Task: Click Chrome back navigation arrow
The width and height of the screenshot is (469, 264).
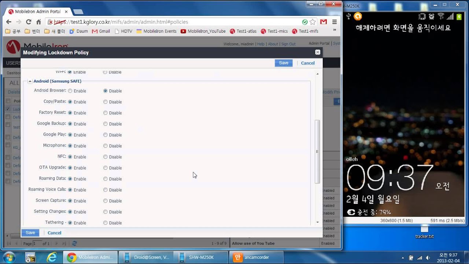Action: 9,22
